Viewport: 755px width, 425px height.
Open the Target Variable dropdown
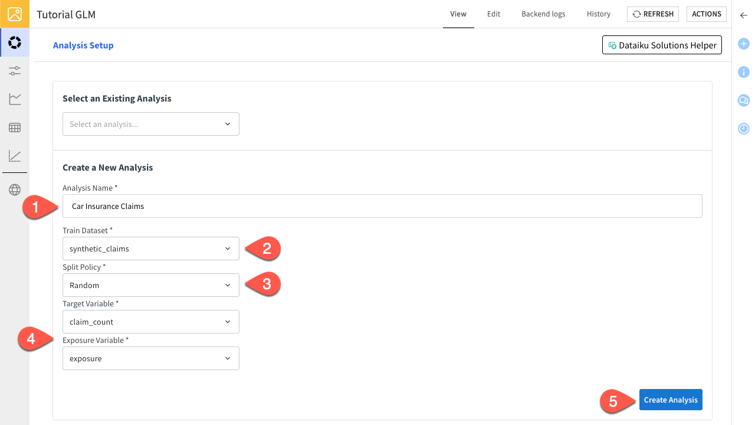coord(151,322)
